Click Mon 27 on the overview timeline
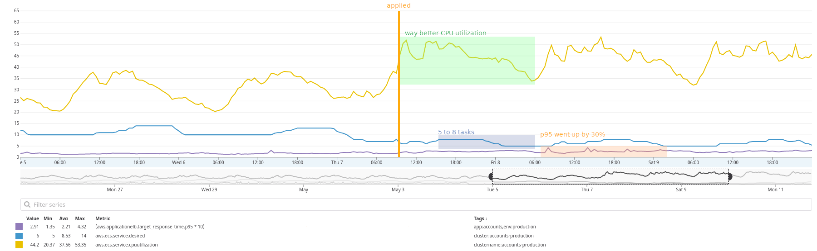The height and width of the screenshot is (251, 817). click(x=115, y=189)
